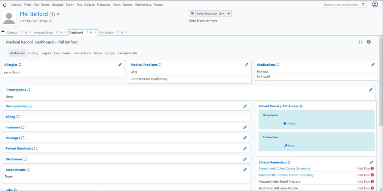Click the Messages section pencil icon

pos(245,138)
